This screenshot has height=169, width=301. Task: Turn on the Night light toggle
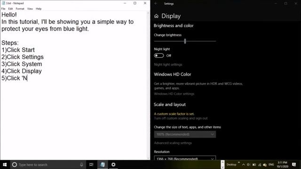(159, 55)
